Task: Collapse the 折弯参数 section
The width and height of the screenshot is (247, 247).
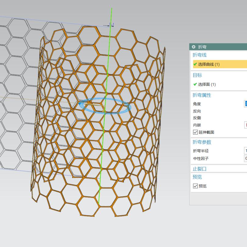Action: coord(202,142)
